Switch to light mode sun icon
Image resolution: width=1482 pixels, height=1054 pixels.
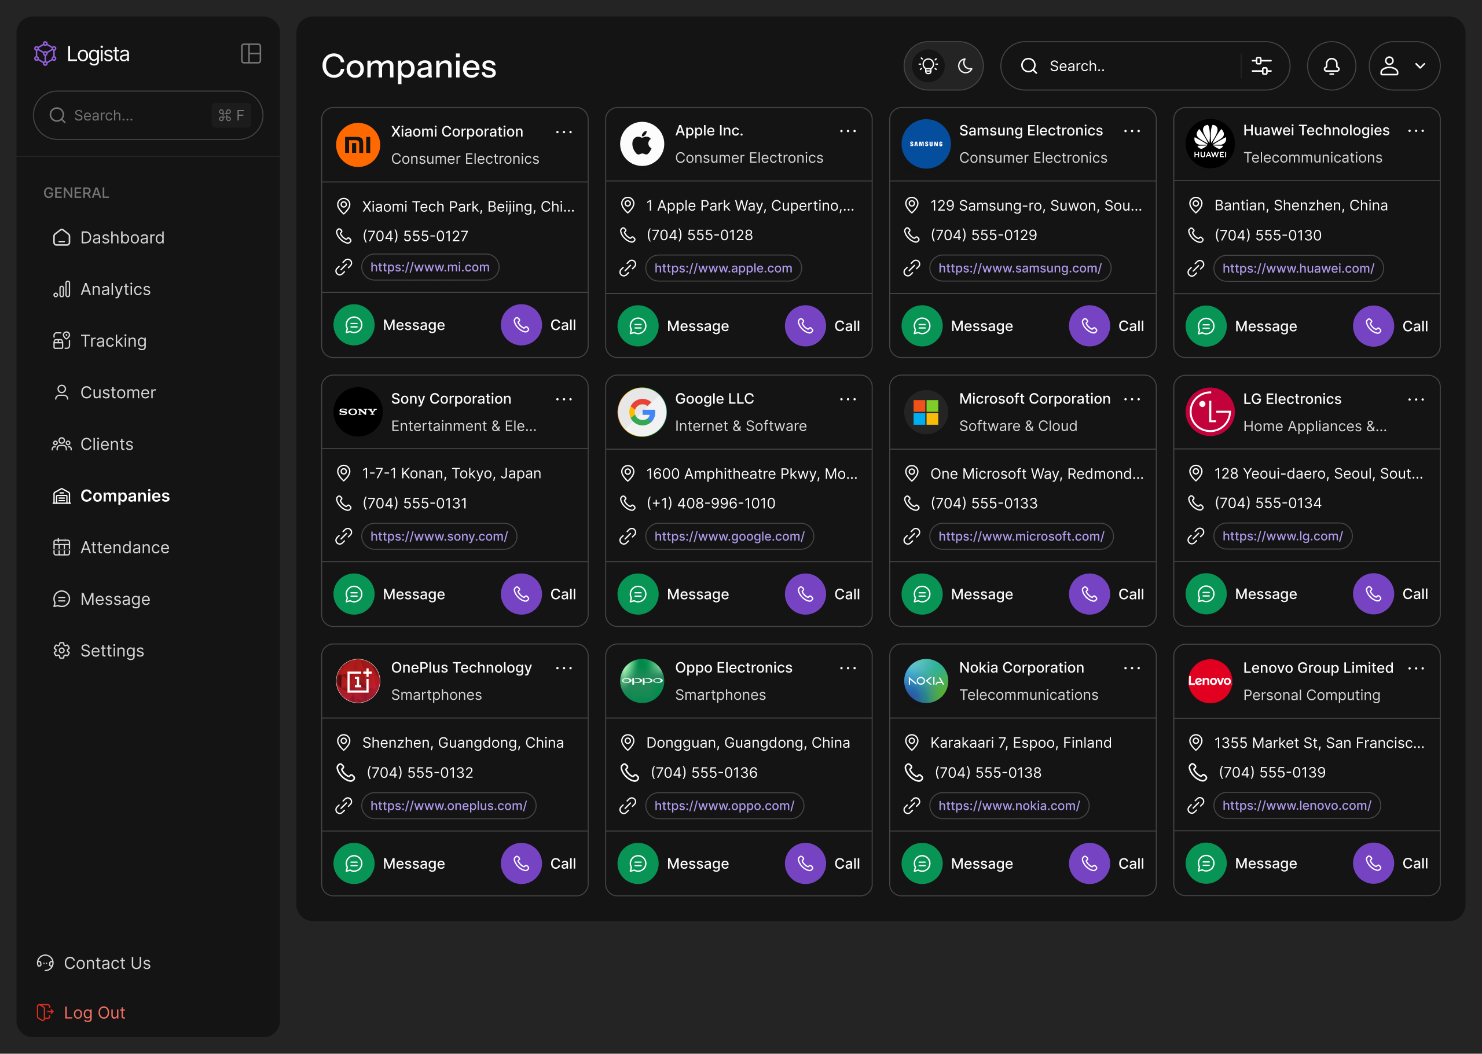click(x=929, y=65)
